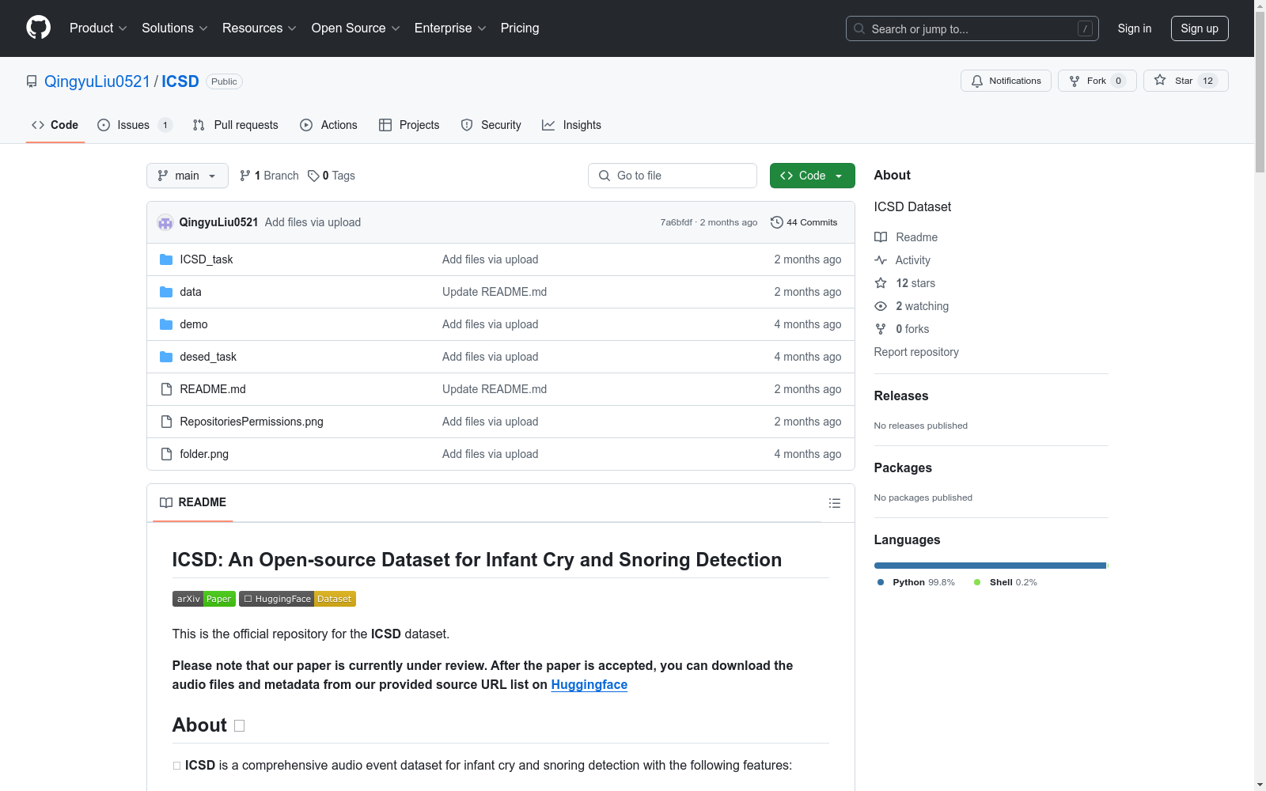Click the Python languages bar segment
The image size is (1266, 791).
[x=989, y=566]
